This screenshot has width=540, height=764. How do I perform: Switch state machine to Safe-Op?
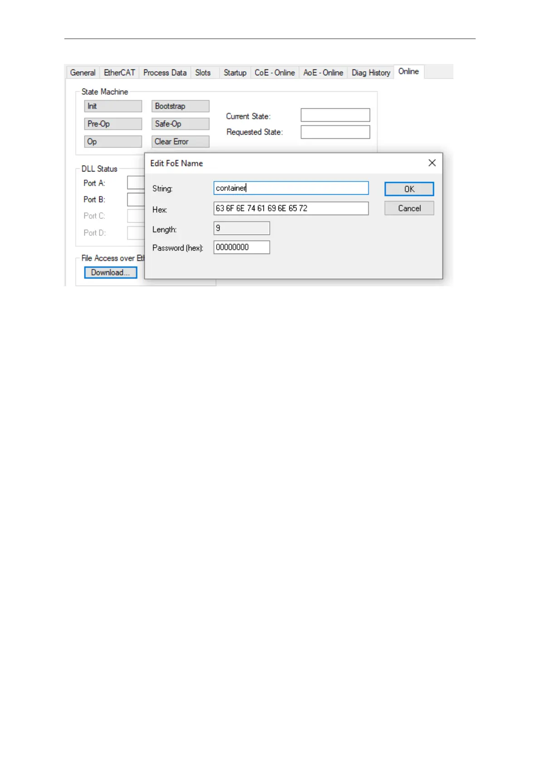pos(180,124)
